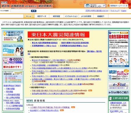Viewport: 131px width, 113px height.
Task: Open the サービス産業動向調査 sidebar link
Action: 15,106
